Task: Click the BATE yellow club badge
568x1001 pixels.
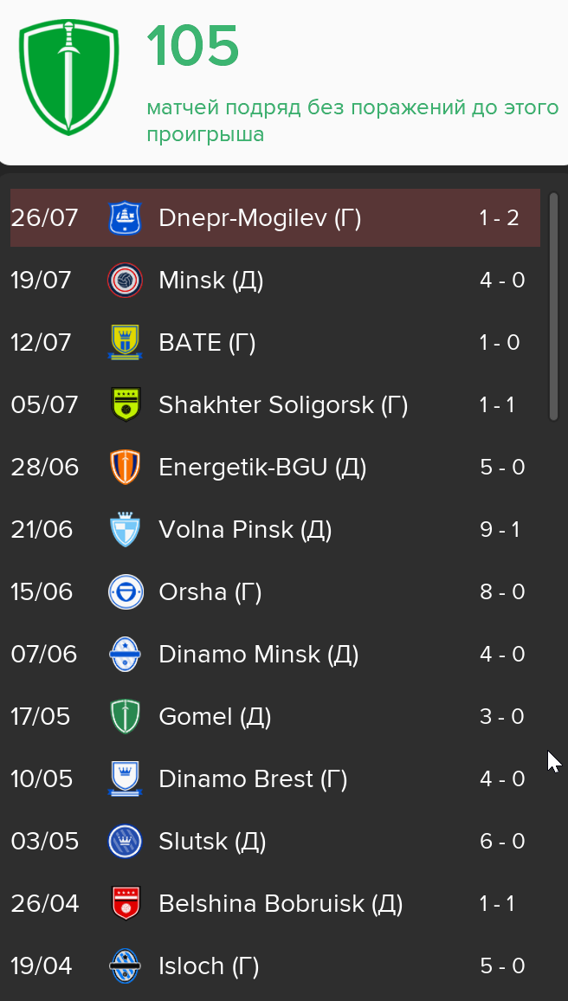Action: tap(125, 343)
